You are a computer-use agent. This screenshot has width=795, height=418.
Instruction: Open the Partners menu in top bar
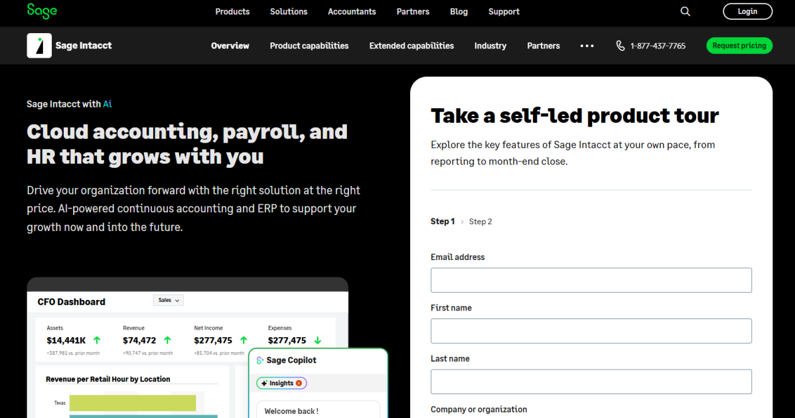click(x=413, y=12)
